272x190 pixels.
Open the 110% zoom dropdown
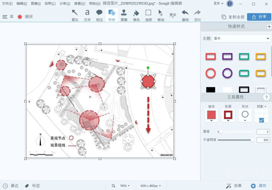[125, 186]
